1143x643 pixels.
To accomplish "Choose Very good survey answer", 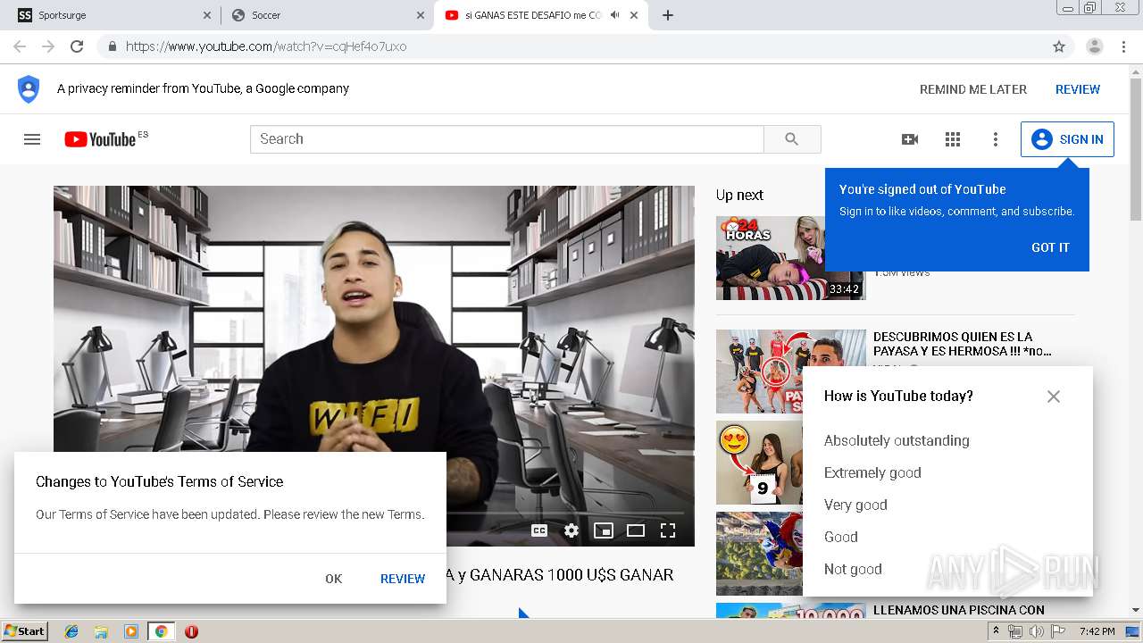I will click(x=855, y=505).
